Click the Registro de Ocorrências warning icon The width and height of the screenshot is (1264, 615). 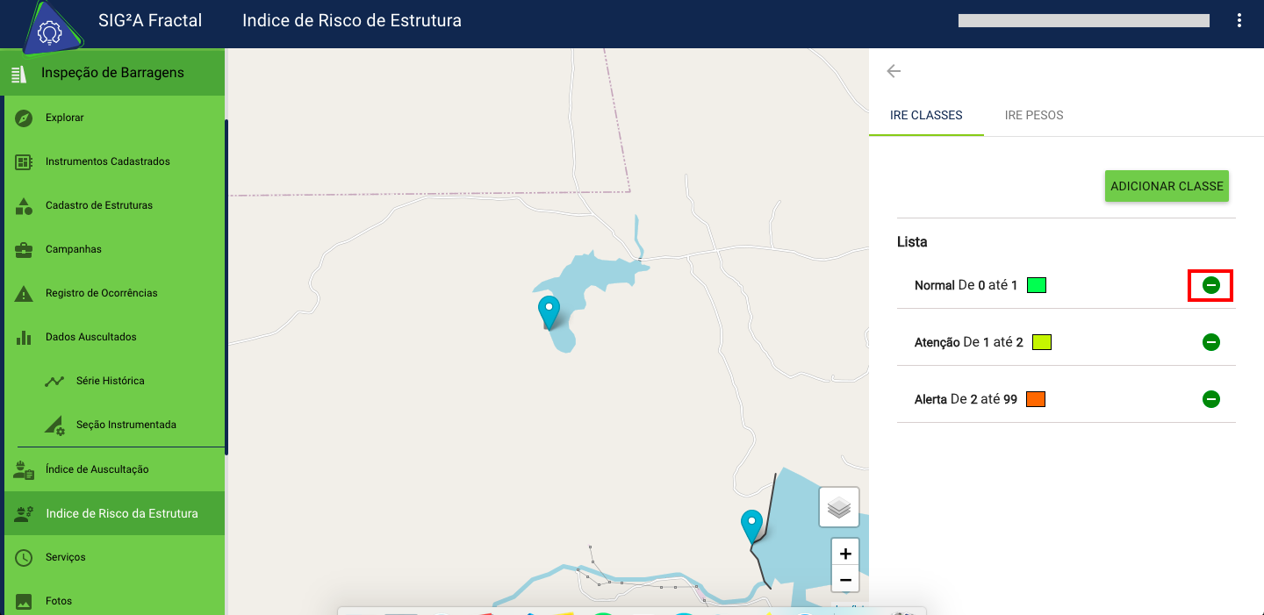[24, 294]
